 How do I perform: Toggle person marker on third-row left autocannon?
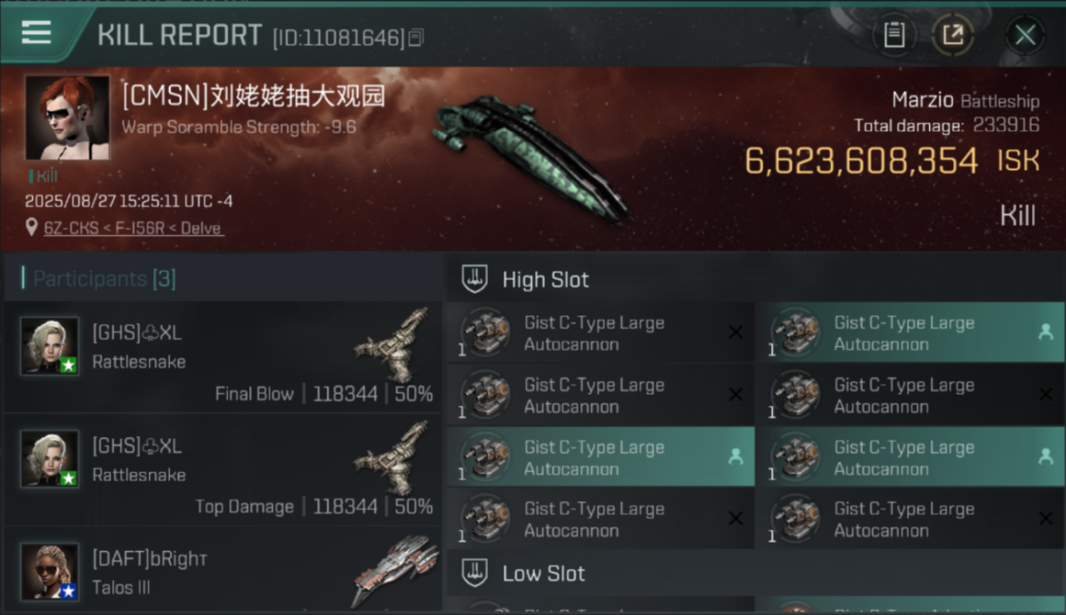736,457
